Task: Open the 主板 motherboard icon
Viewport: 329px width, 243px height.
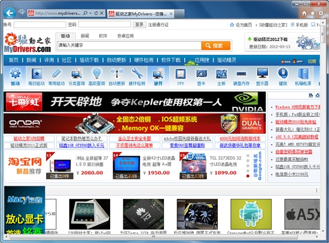Action: tap(221, 76)
